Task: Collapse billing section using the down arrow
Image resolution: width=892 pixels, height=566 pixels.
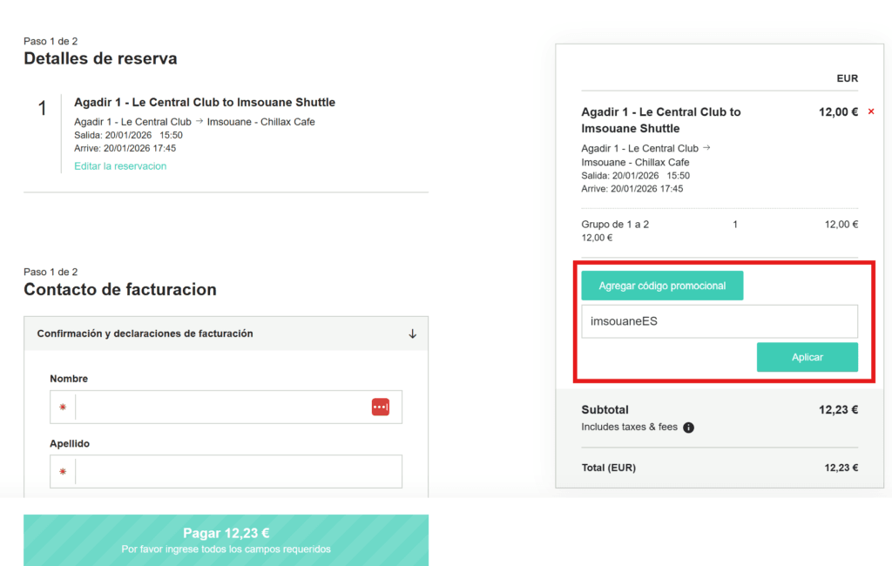Action: click(413, 334)
